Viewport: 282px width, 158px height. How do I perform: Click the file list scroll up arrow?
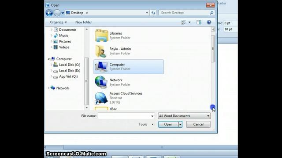pyautogui.click(x=213, y=29)
